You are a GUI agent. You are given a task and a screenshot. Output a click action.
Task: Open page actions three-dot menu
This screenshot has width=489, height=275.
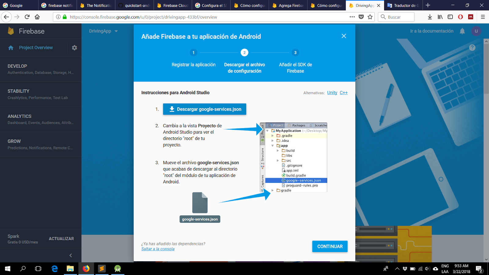pyautogui.click(x=352, y=17)
